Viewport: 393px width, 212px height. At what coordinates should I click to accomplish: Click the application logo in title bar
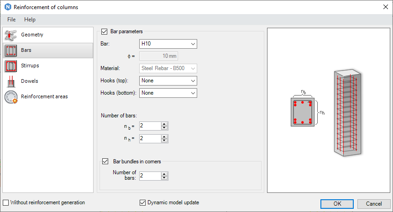(8, 7)
